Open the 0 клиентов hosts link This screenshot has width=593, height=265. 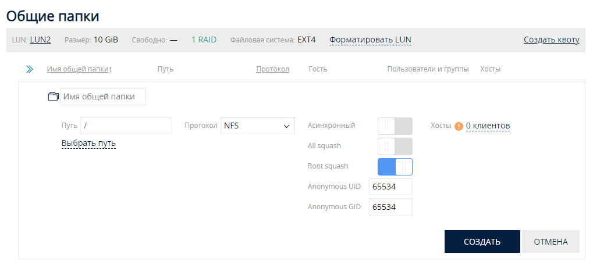tap(488, 126)
